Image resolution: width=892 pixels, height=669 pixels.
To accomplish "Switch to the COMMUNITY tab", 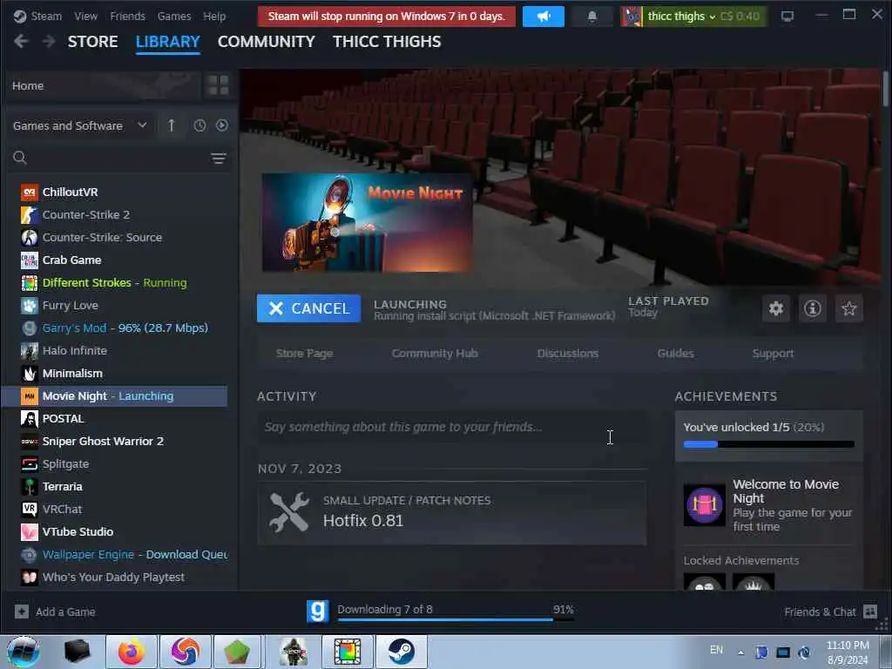I will pyautogui.click(x=267, y=42).
